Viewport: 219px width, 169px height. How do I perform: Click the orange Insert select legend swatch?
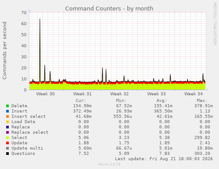click(x=7, y=116)
